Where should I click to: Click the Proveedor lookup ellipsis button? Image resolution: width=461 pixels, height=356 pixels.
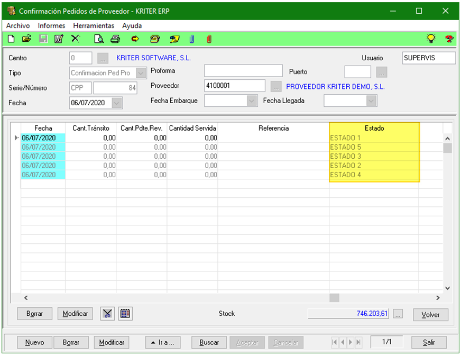276,87
